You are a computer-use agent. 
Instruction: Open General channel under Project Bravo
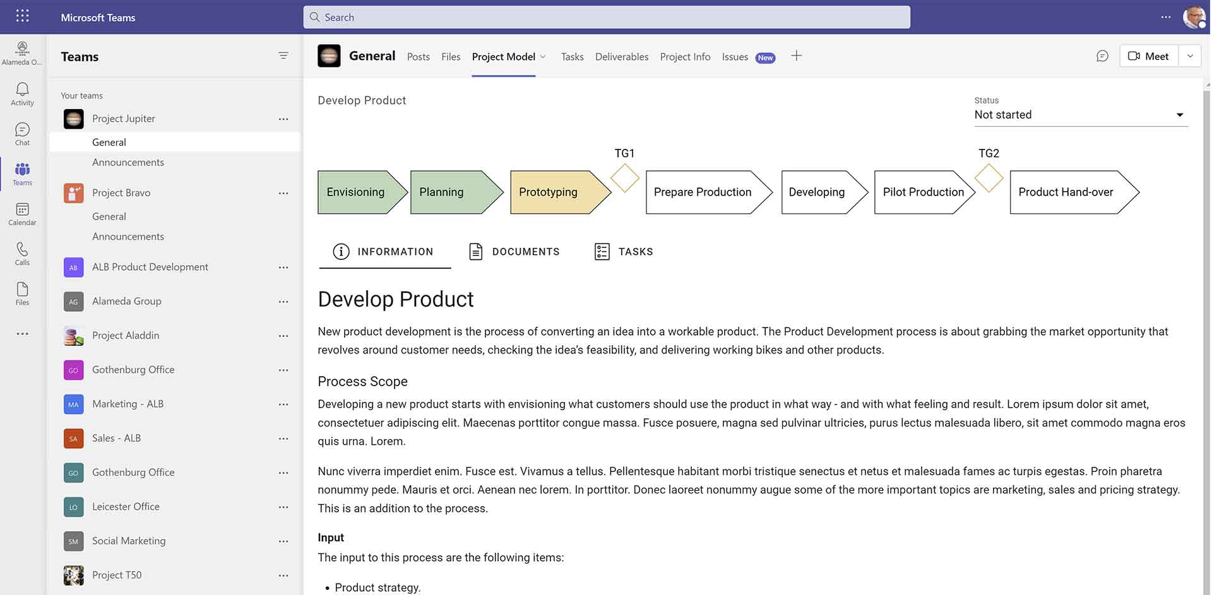(x=109, y=216)
